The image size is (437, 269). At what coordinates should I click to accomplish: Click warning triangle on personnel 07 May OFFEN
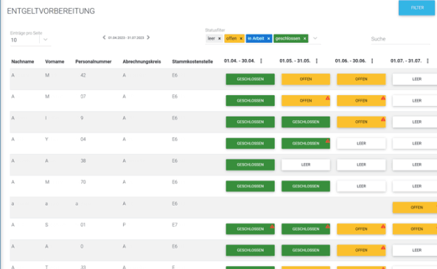coord(327,98)
